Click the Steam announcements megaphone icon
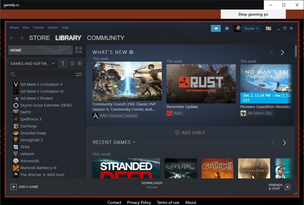 pos(216,28)
